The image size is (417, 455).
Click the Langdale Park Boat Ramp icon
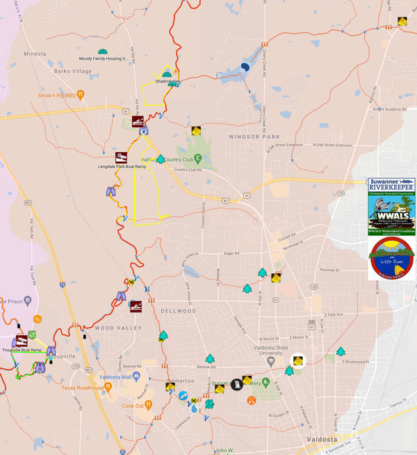121,158
